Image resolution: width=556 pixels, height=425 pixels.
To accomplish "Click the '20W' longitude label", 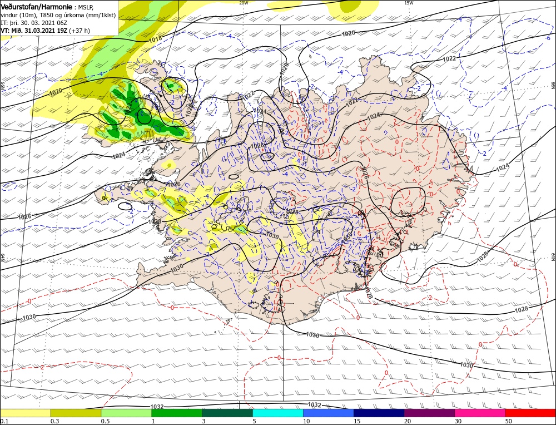I will tap(244, 3).
